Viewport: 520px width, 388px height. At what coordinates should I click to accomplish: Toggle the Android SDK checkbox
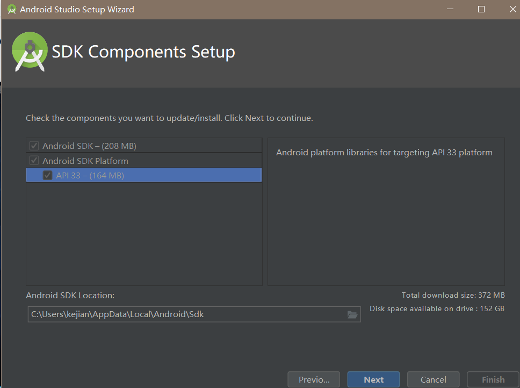click(x=34, y=146)
